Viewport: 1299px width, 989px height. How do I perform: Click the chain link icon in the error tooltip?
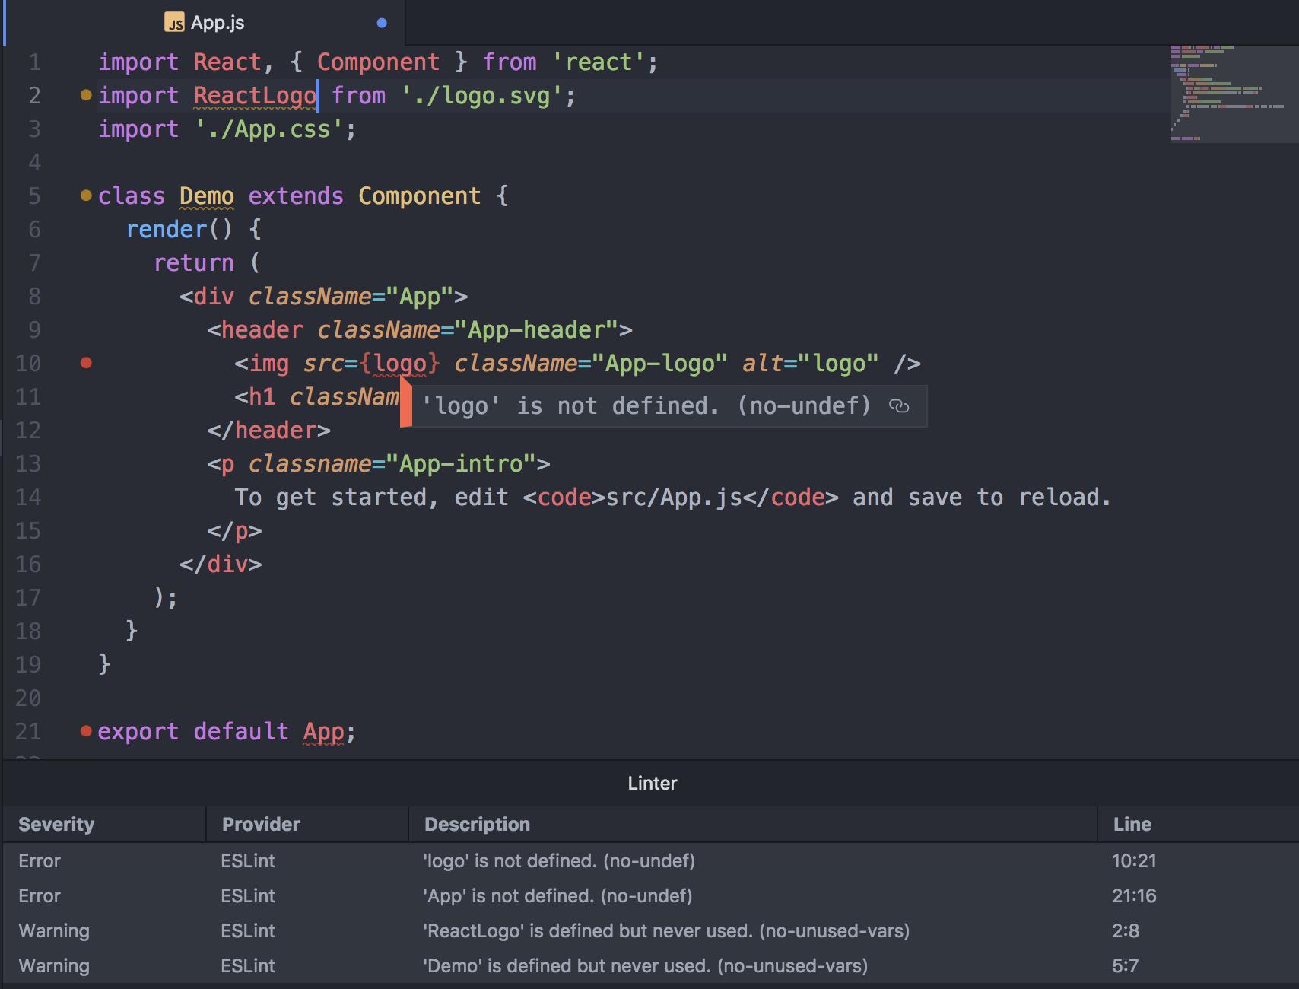(x=899, y=407)
